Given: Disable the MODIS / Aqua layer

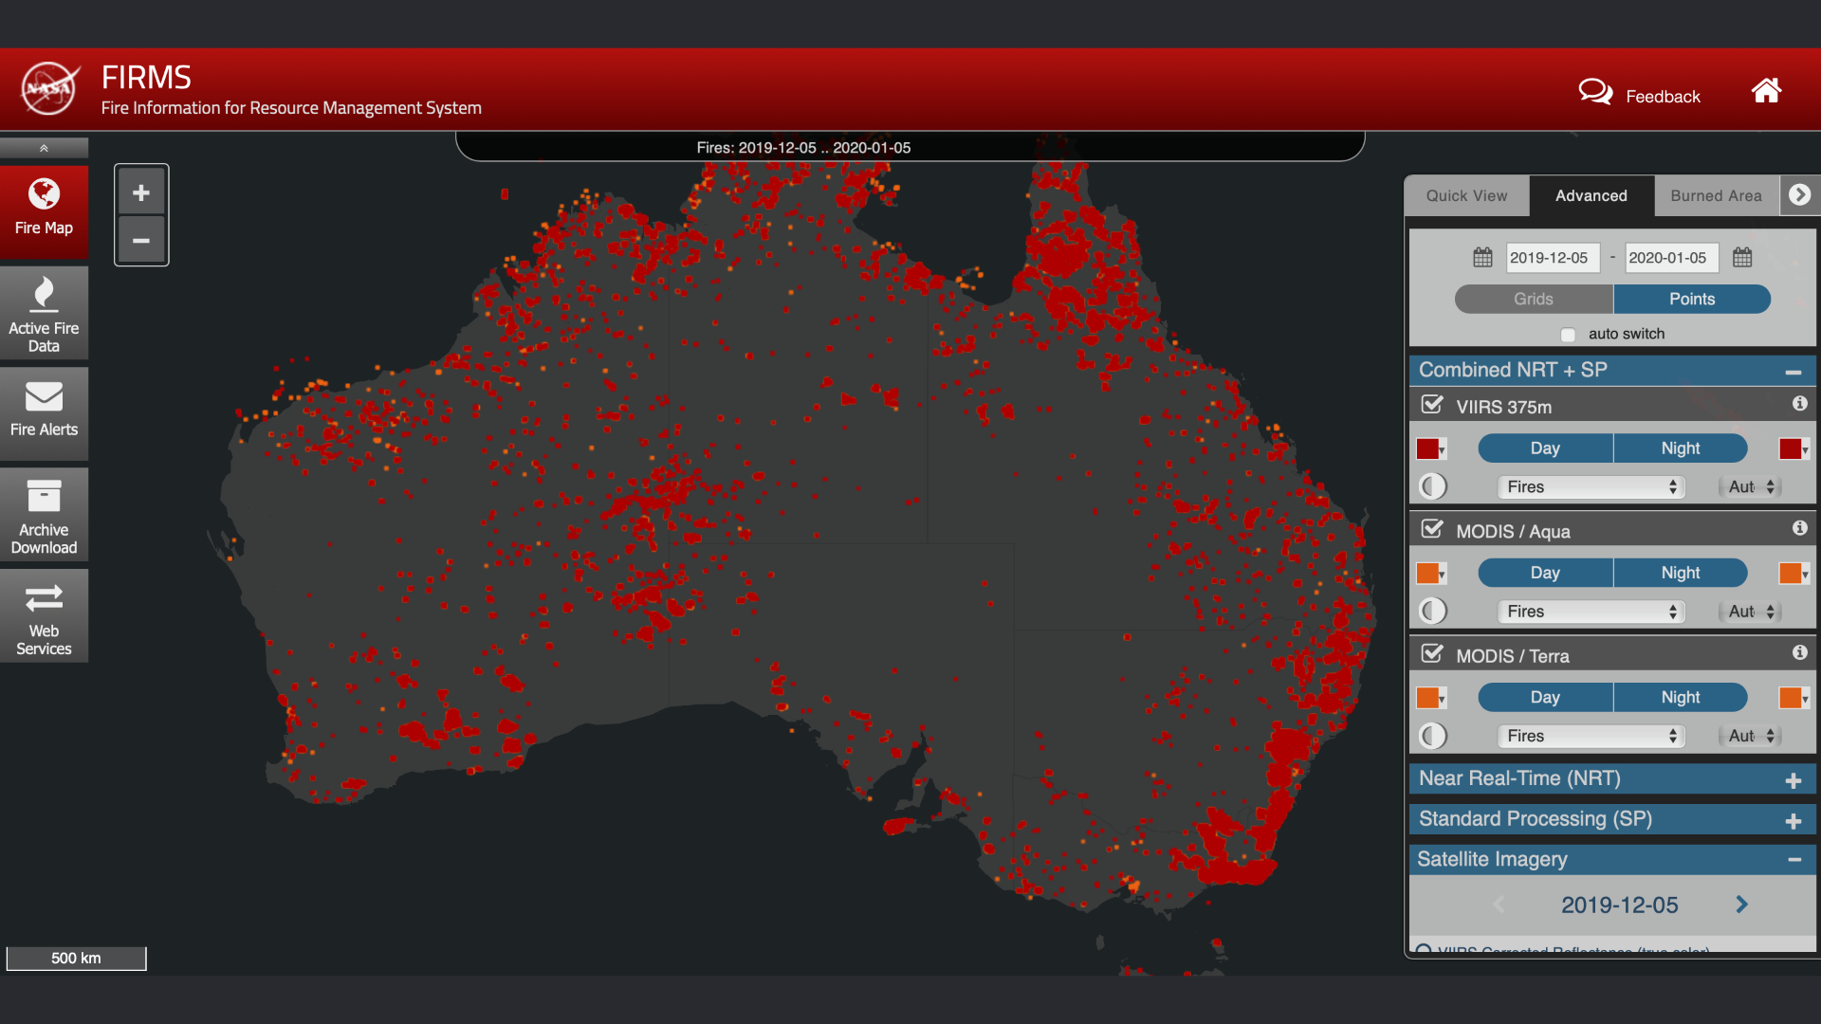Looking at the screenshot, I should coord(1432,529).
